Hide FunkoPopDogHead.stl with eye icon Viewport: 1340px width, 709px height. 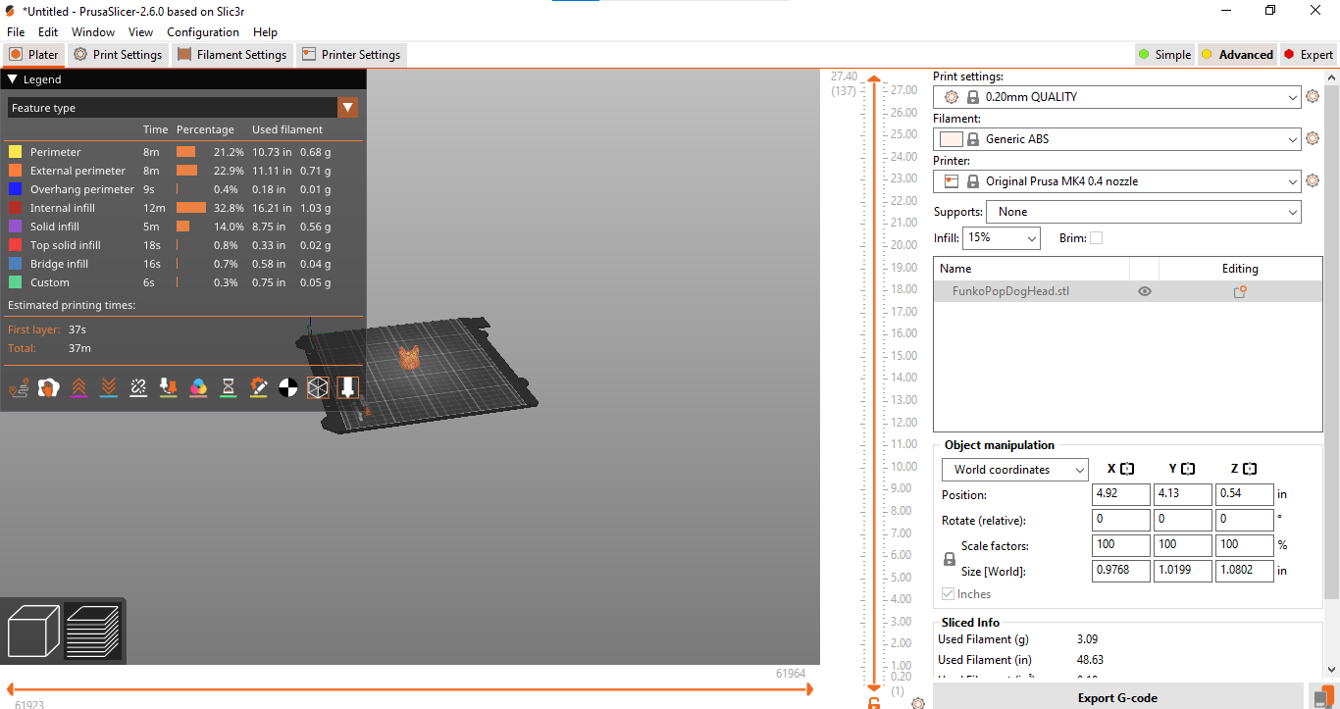[1144, 291]
